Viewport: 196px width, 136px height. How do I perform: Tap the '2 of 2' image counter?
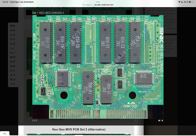35,120
